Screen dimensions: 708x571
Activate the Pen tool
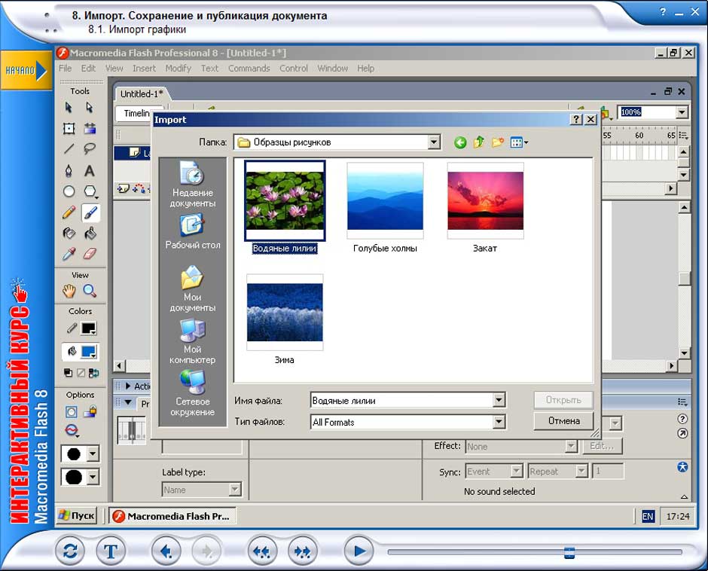(69, 171)
